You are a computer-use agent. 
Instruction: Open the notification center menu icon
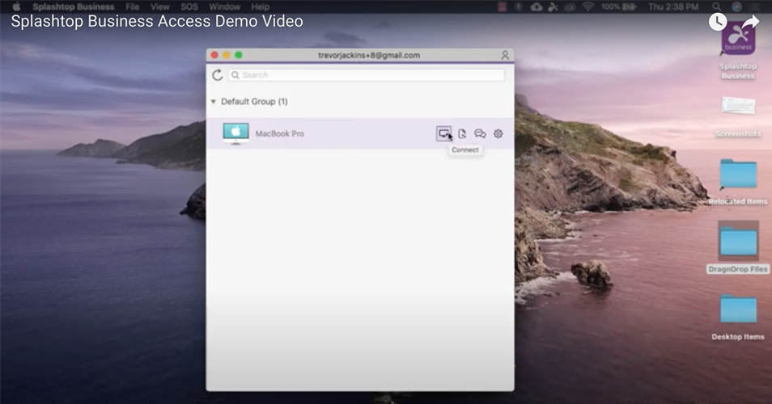755,6
